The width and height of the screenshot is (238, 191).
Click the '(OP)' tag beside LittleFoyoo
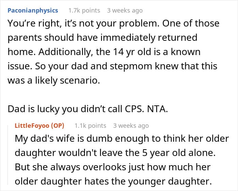57,126
